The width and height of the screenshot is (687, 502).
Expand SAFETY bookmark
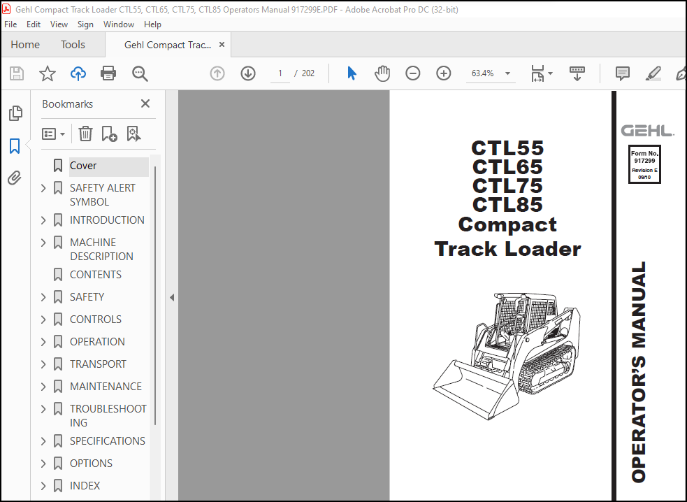coord(43,297)
